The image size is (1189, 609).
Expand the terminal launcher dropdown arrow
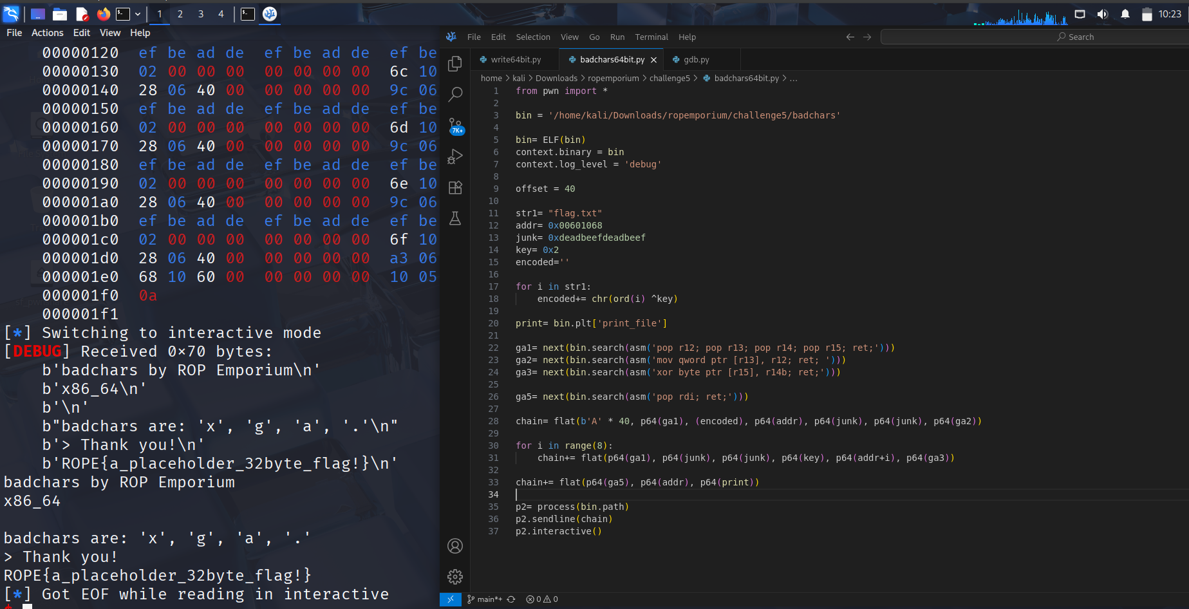coord(137,14)
